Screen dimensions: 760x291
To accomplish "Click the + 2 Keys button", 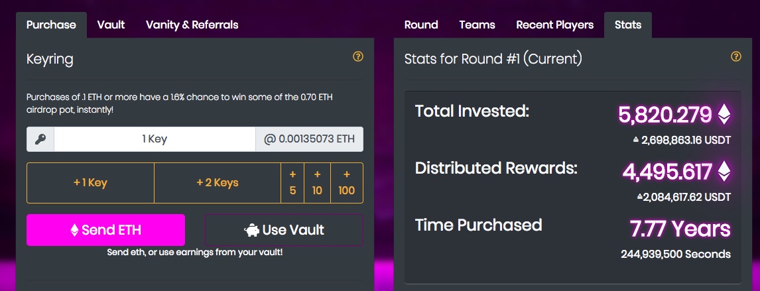I will [218, 183].
